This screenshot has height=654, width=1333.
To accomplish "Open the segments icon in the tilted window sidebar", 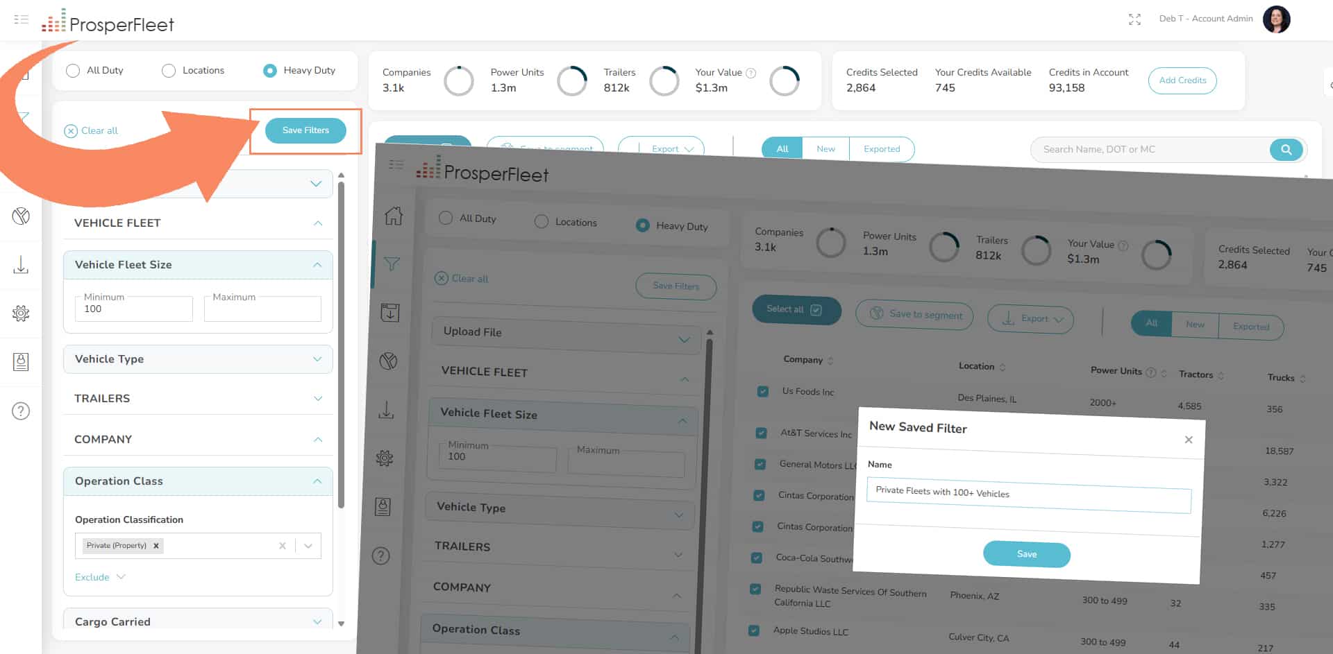I will [389, 361].
